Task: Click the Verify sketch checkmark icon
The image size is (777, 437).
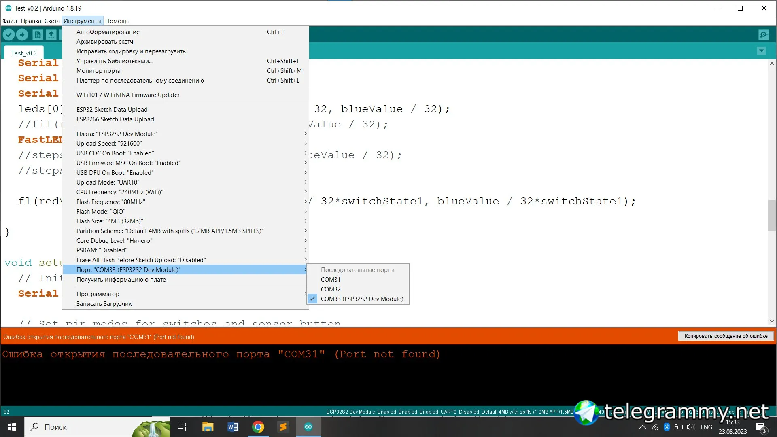Action: click(x=8, y=35)
